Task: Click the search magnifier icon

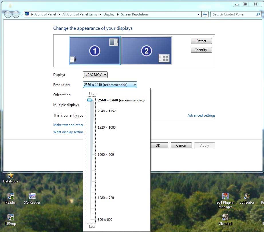Action: (x=258, y=14)
